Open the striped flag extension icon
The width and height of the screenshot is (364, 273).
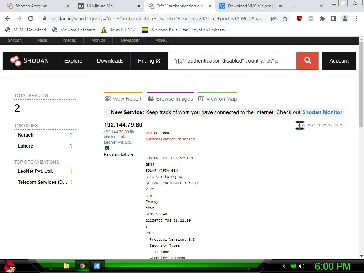click(311, 18)
